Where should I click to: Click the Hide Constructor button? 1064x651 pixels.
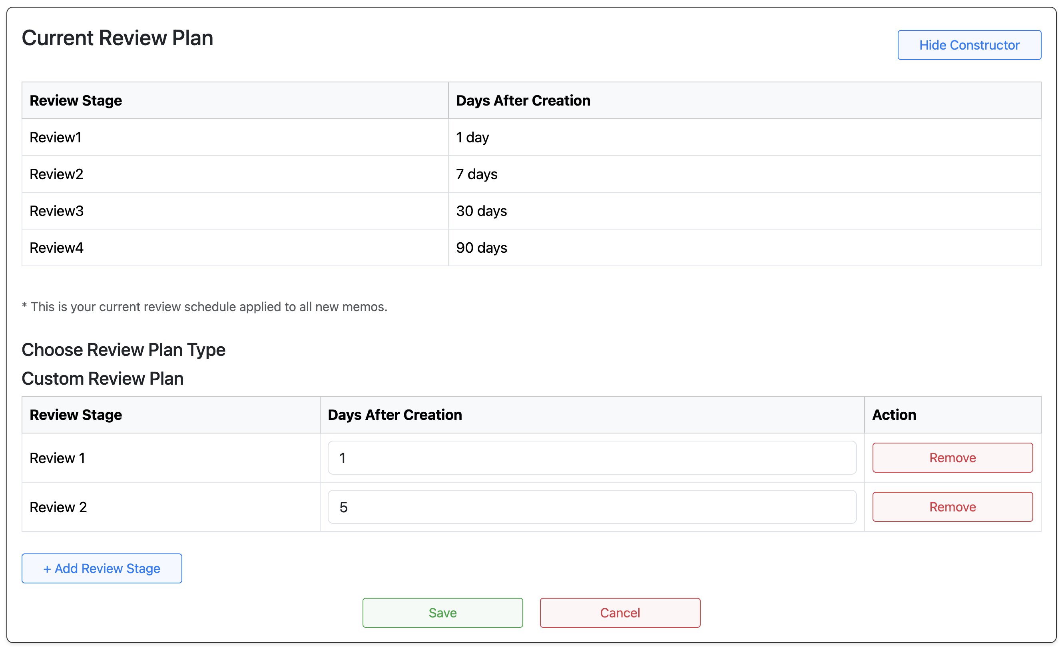(x=969, y=45)
